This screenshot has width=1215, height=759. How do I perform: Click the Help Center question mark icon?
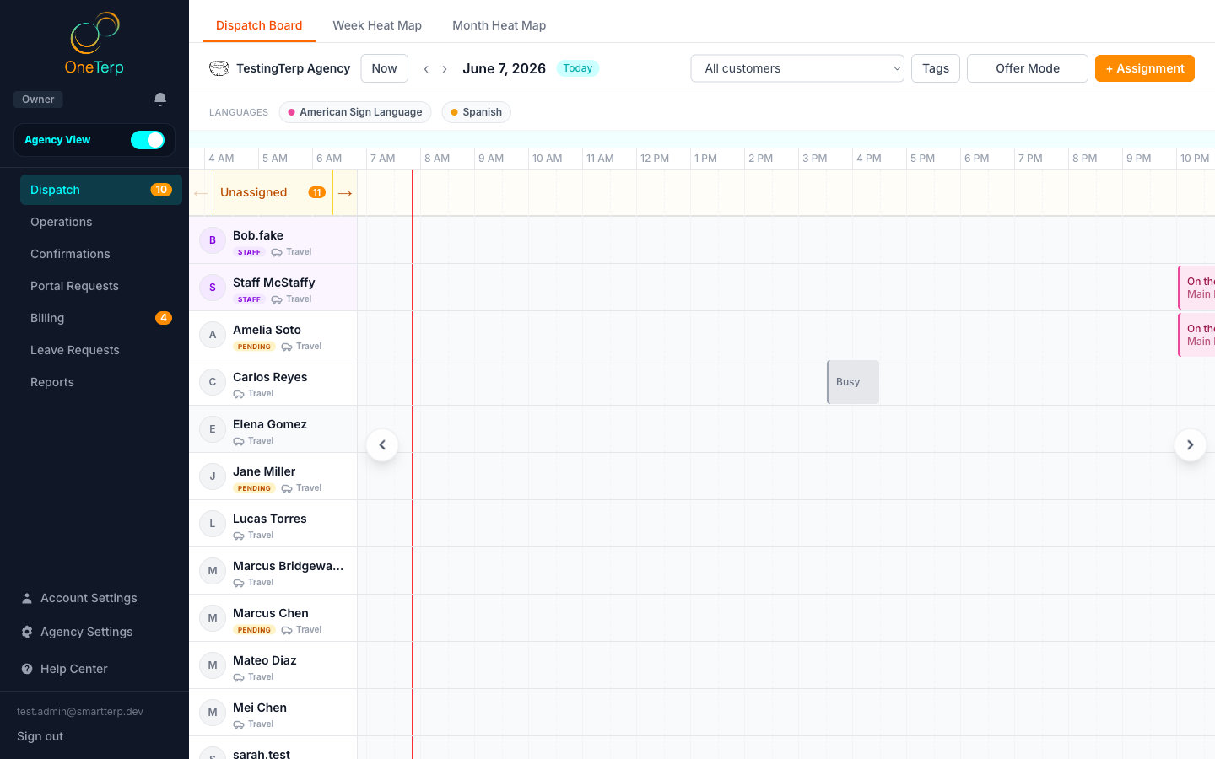pos(27,669)
